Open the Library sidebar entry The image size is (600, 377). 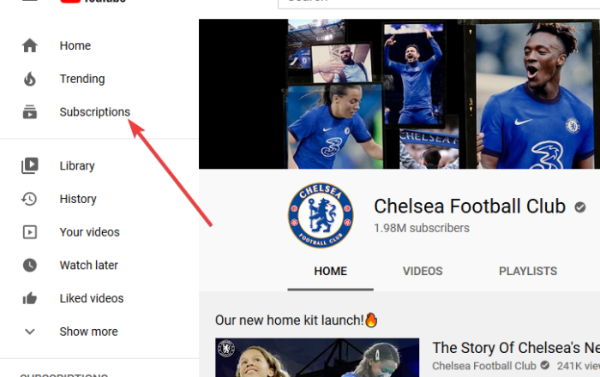point(77,166)
